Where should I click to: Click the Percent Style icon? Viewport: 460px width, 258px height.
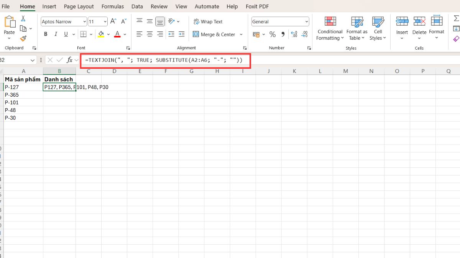(273, 34)
